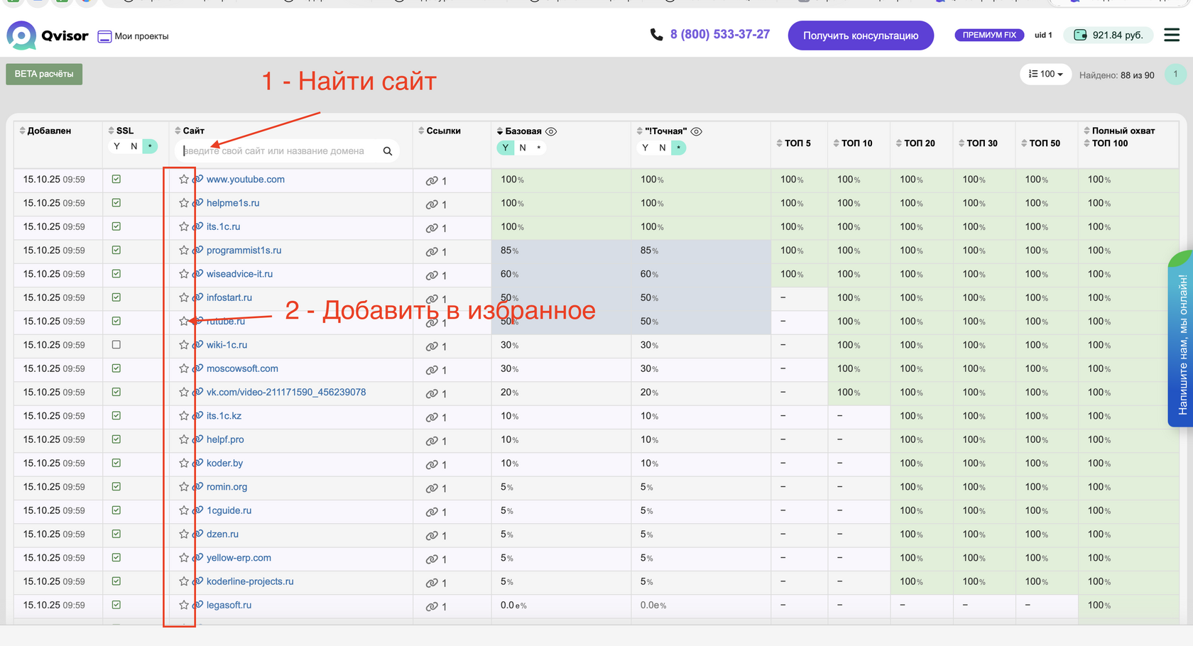Click the star next to programmist1s.ru
Viewport: 1193px width, 646px height.
click(x=184, y=251)
